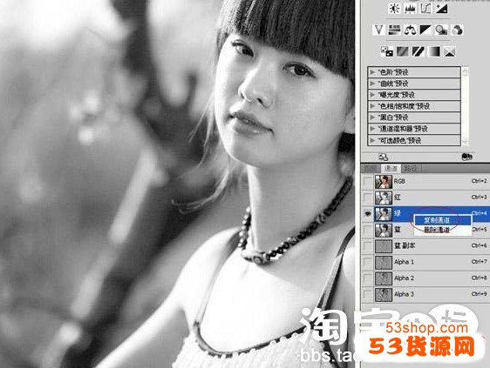The width and height of the screenshot is (490, 368).
Task: Show the Alpha 1 channel visibility
Action: (368, 262)
